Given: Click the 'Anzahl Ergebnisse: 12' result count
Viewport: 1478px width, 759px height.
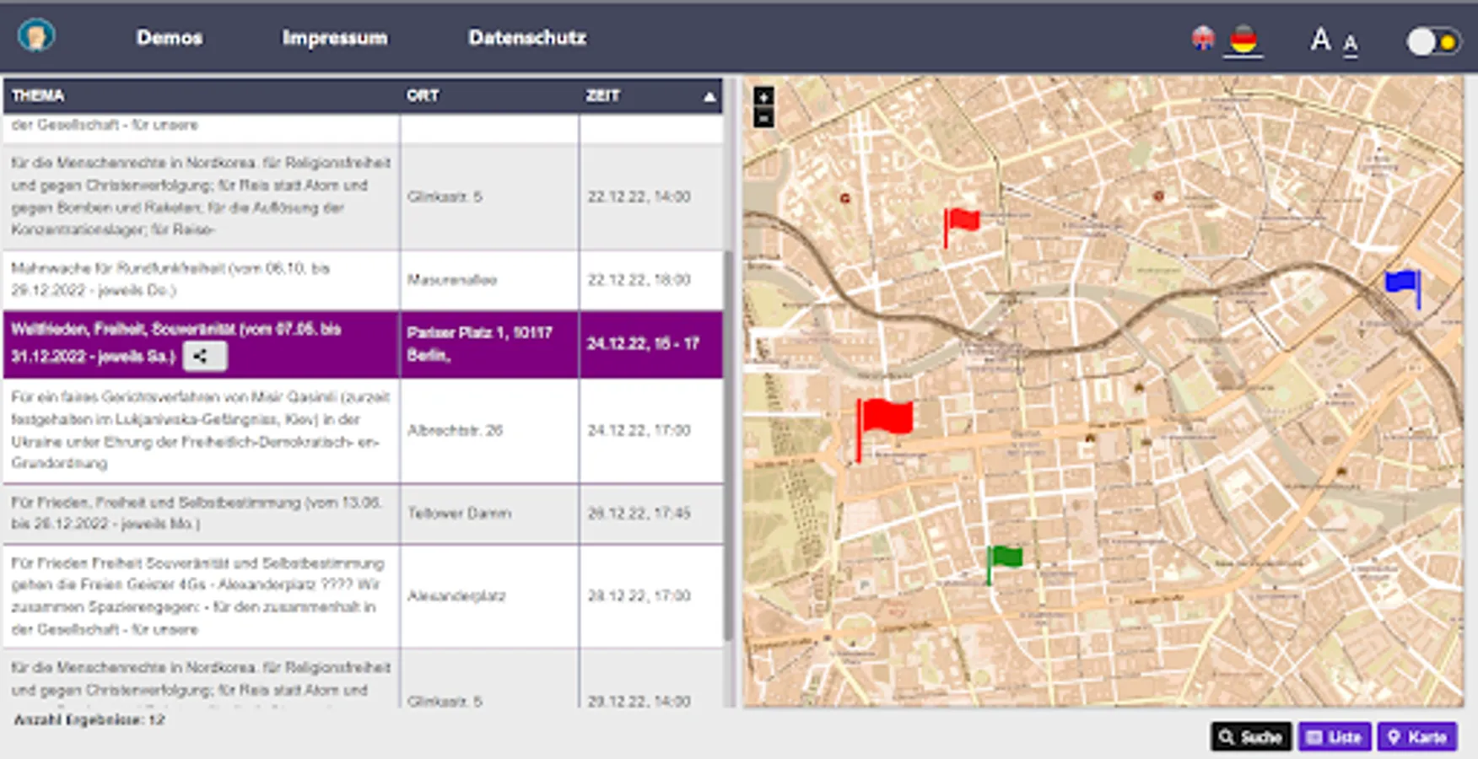Looking at the screenshot, I should point(89,720).
